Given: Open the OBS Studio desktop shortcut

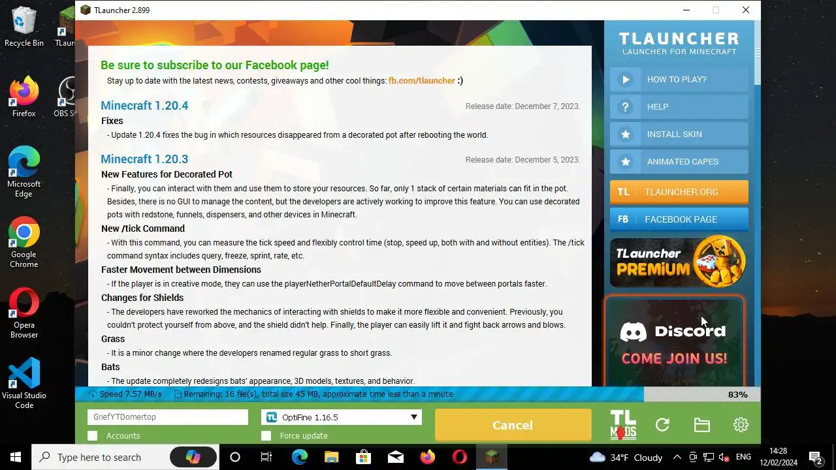Looking at the screenshot, I should pyautogui.click(x=65, y=97).
